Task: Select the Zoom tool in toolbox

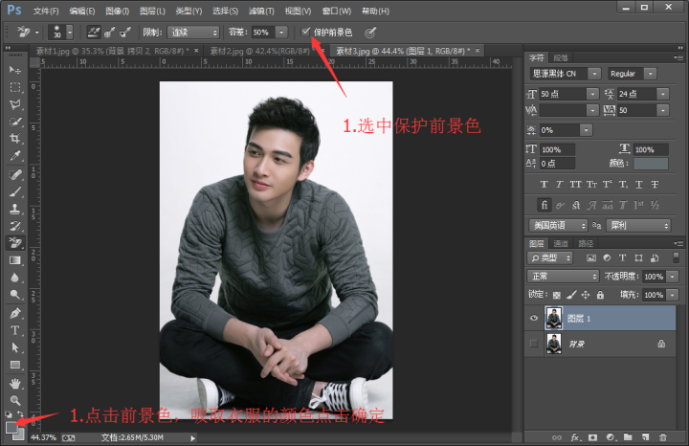Action: (x=15, y=399)
